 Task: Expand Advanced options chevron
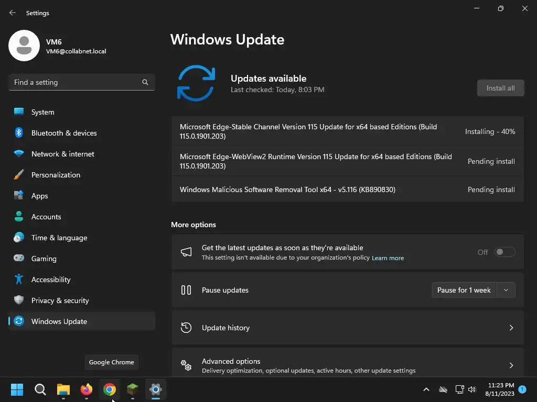coord(511,365)
